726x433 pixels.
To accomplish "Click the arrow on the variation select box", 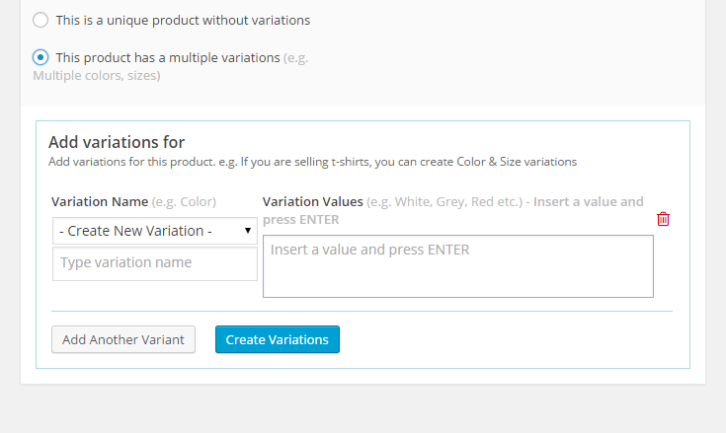I will (248, 231).
